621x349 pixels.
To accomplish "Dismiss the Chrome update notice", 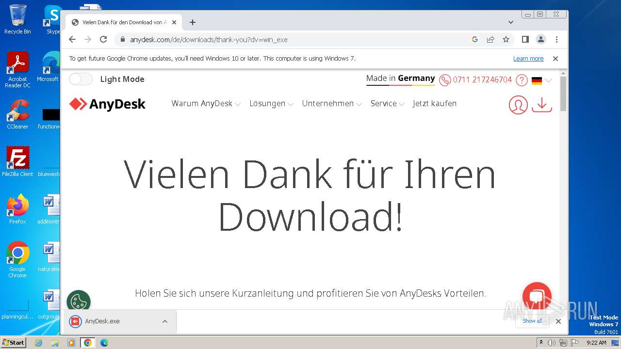I will 556,59.
